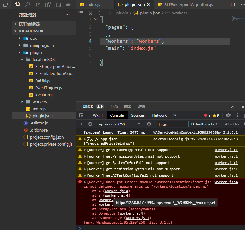Clear the console with the ban icon

click(x=91, y=124)
